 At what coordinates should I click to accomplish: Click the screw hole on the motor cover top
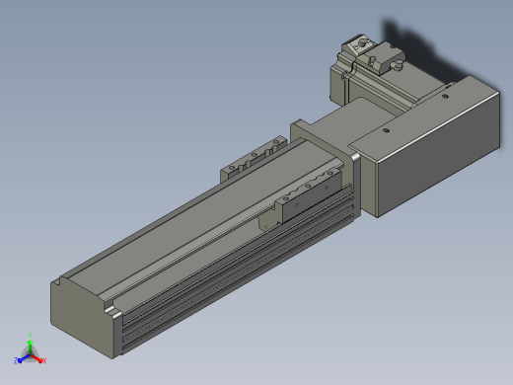(387, 130)
